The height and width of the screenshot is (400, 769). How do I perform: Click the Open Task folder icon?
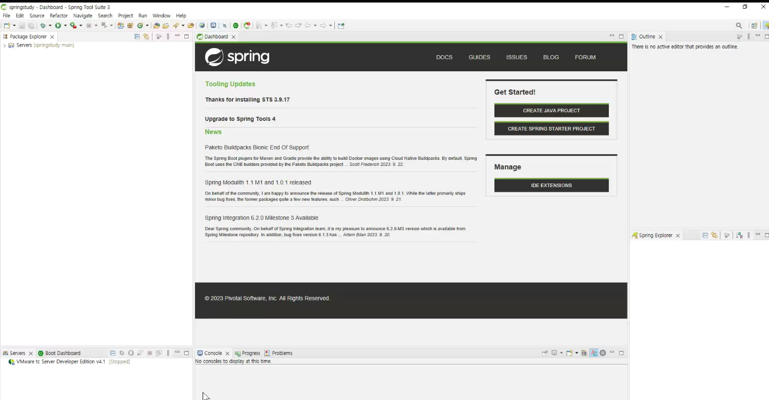166,25
